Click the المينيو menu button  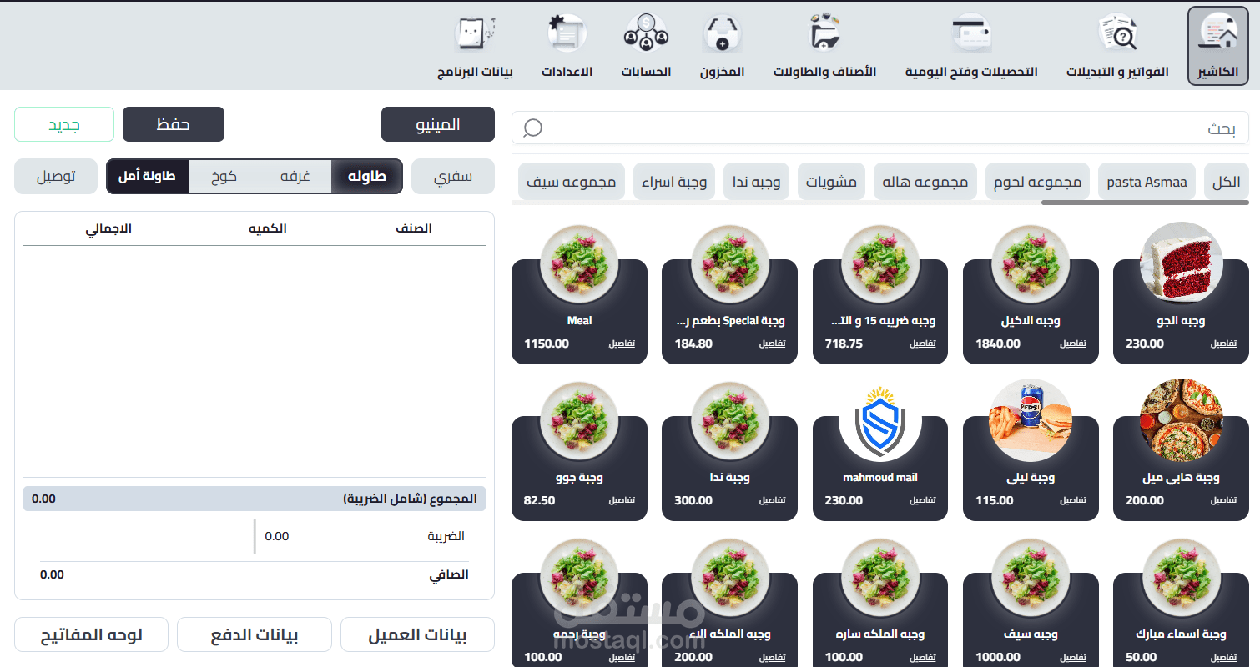[438, 124]
